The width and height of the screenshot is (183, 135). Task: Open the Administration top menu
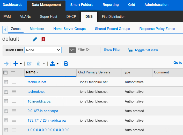(156, 5)
